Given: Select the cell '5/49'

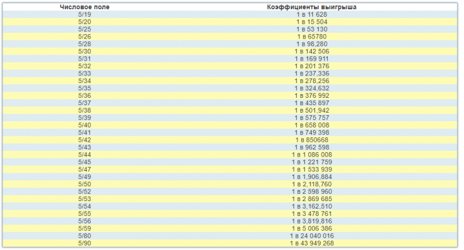Looking at the screenshot, I should coord(85,177).
